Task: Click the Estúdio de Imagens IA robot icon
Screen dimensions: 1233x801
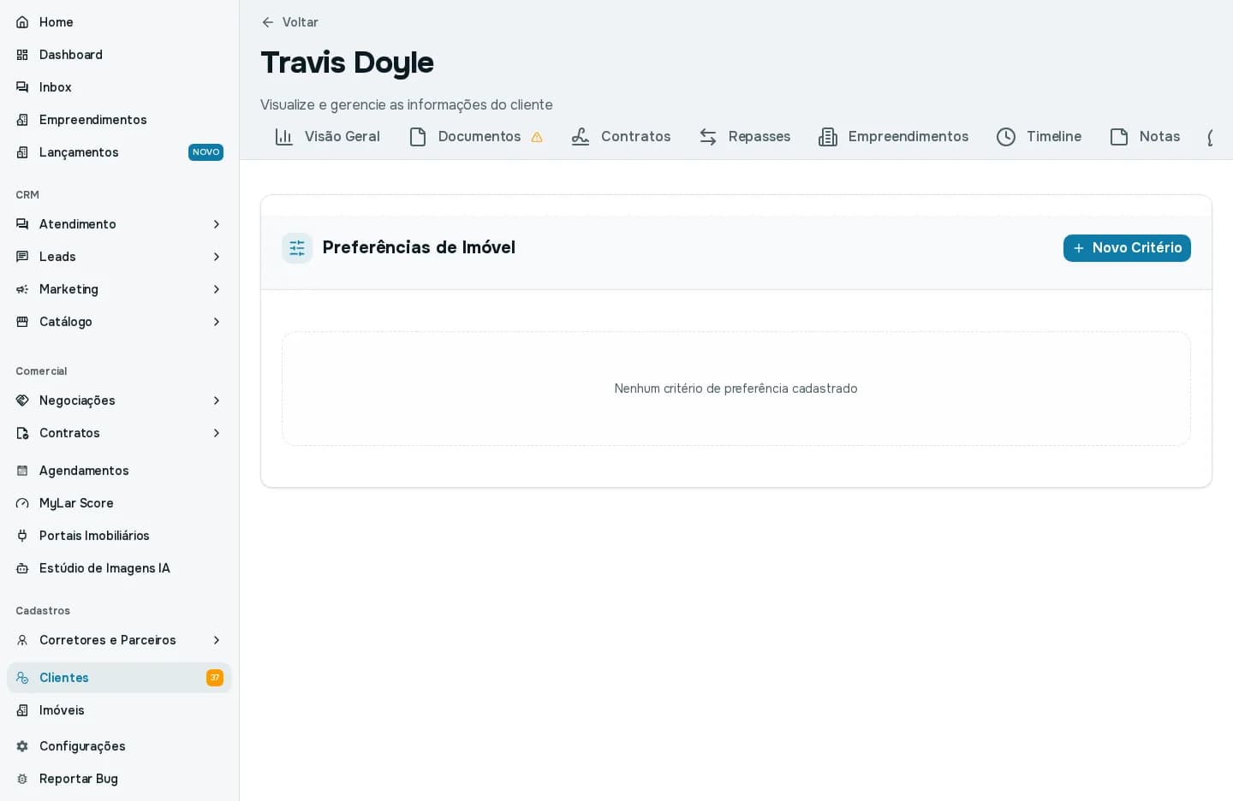Action: pos(22,568)
